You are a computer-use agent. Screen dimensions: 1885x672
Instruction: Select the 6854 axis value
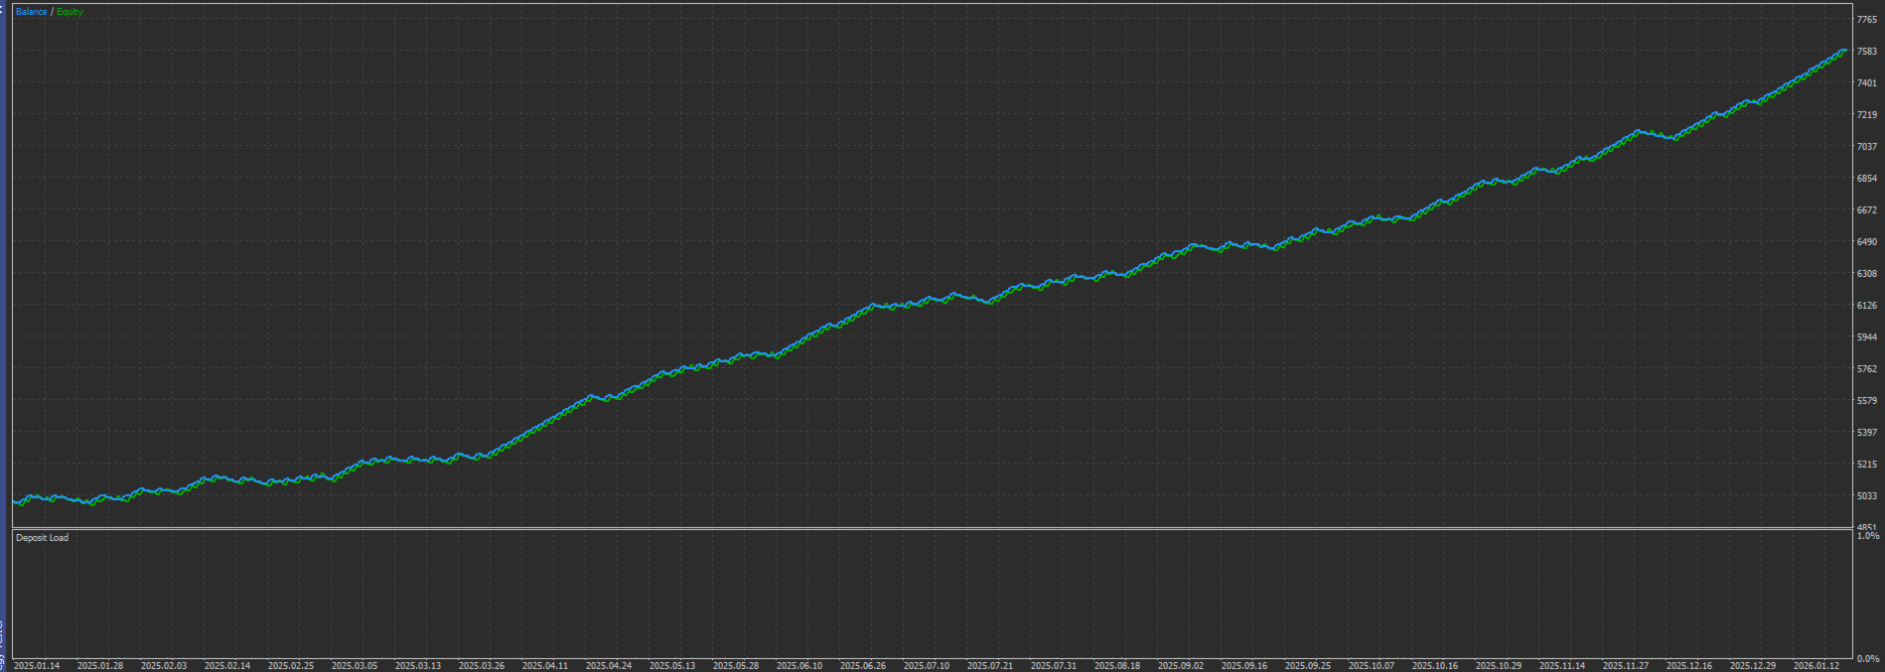pos(1867,179)
